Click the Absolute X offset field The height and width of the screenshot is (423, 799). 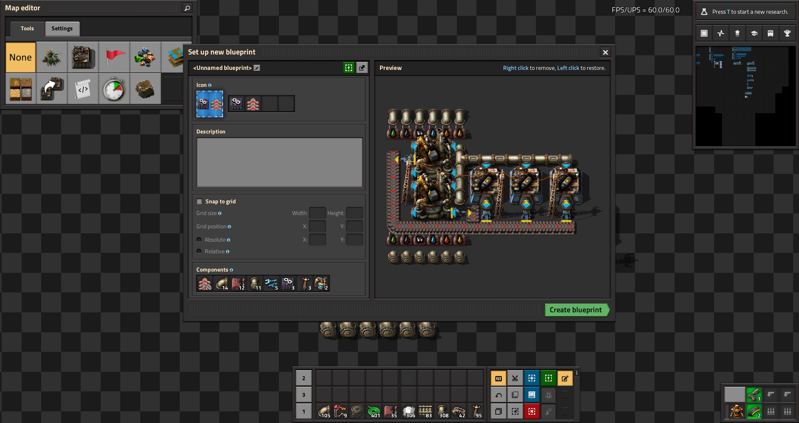[318, 240]
